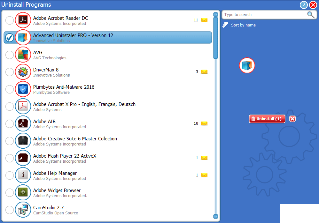Click the CamStudio 2.7 icon

(x=23, y=210)
